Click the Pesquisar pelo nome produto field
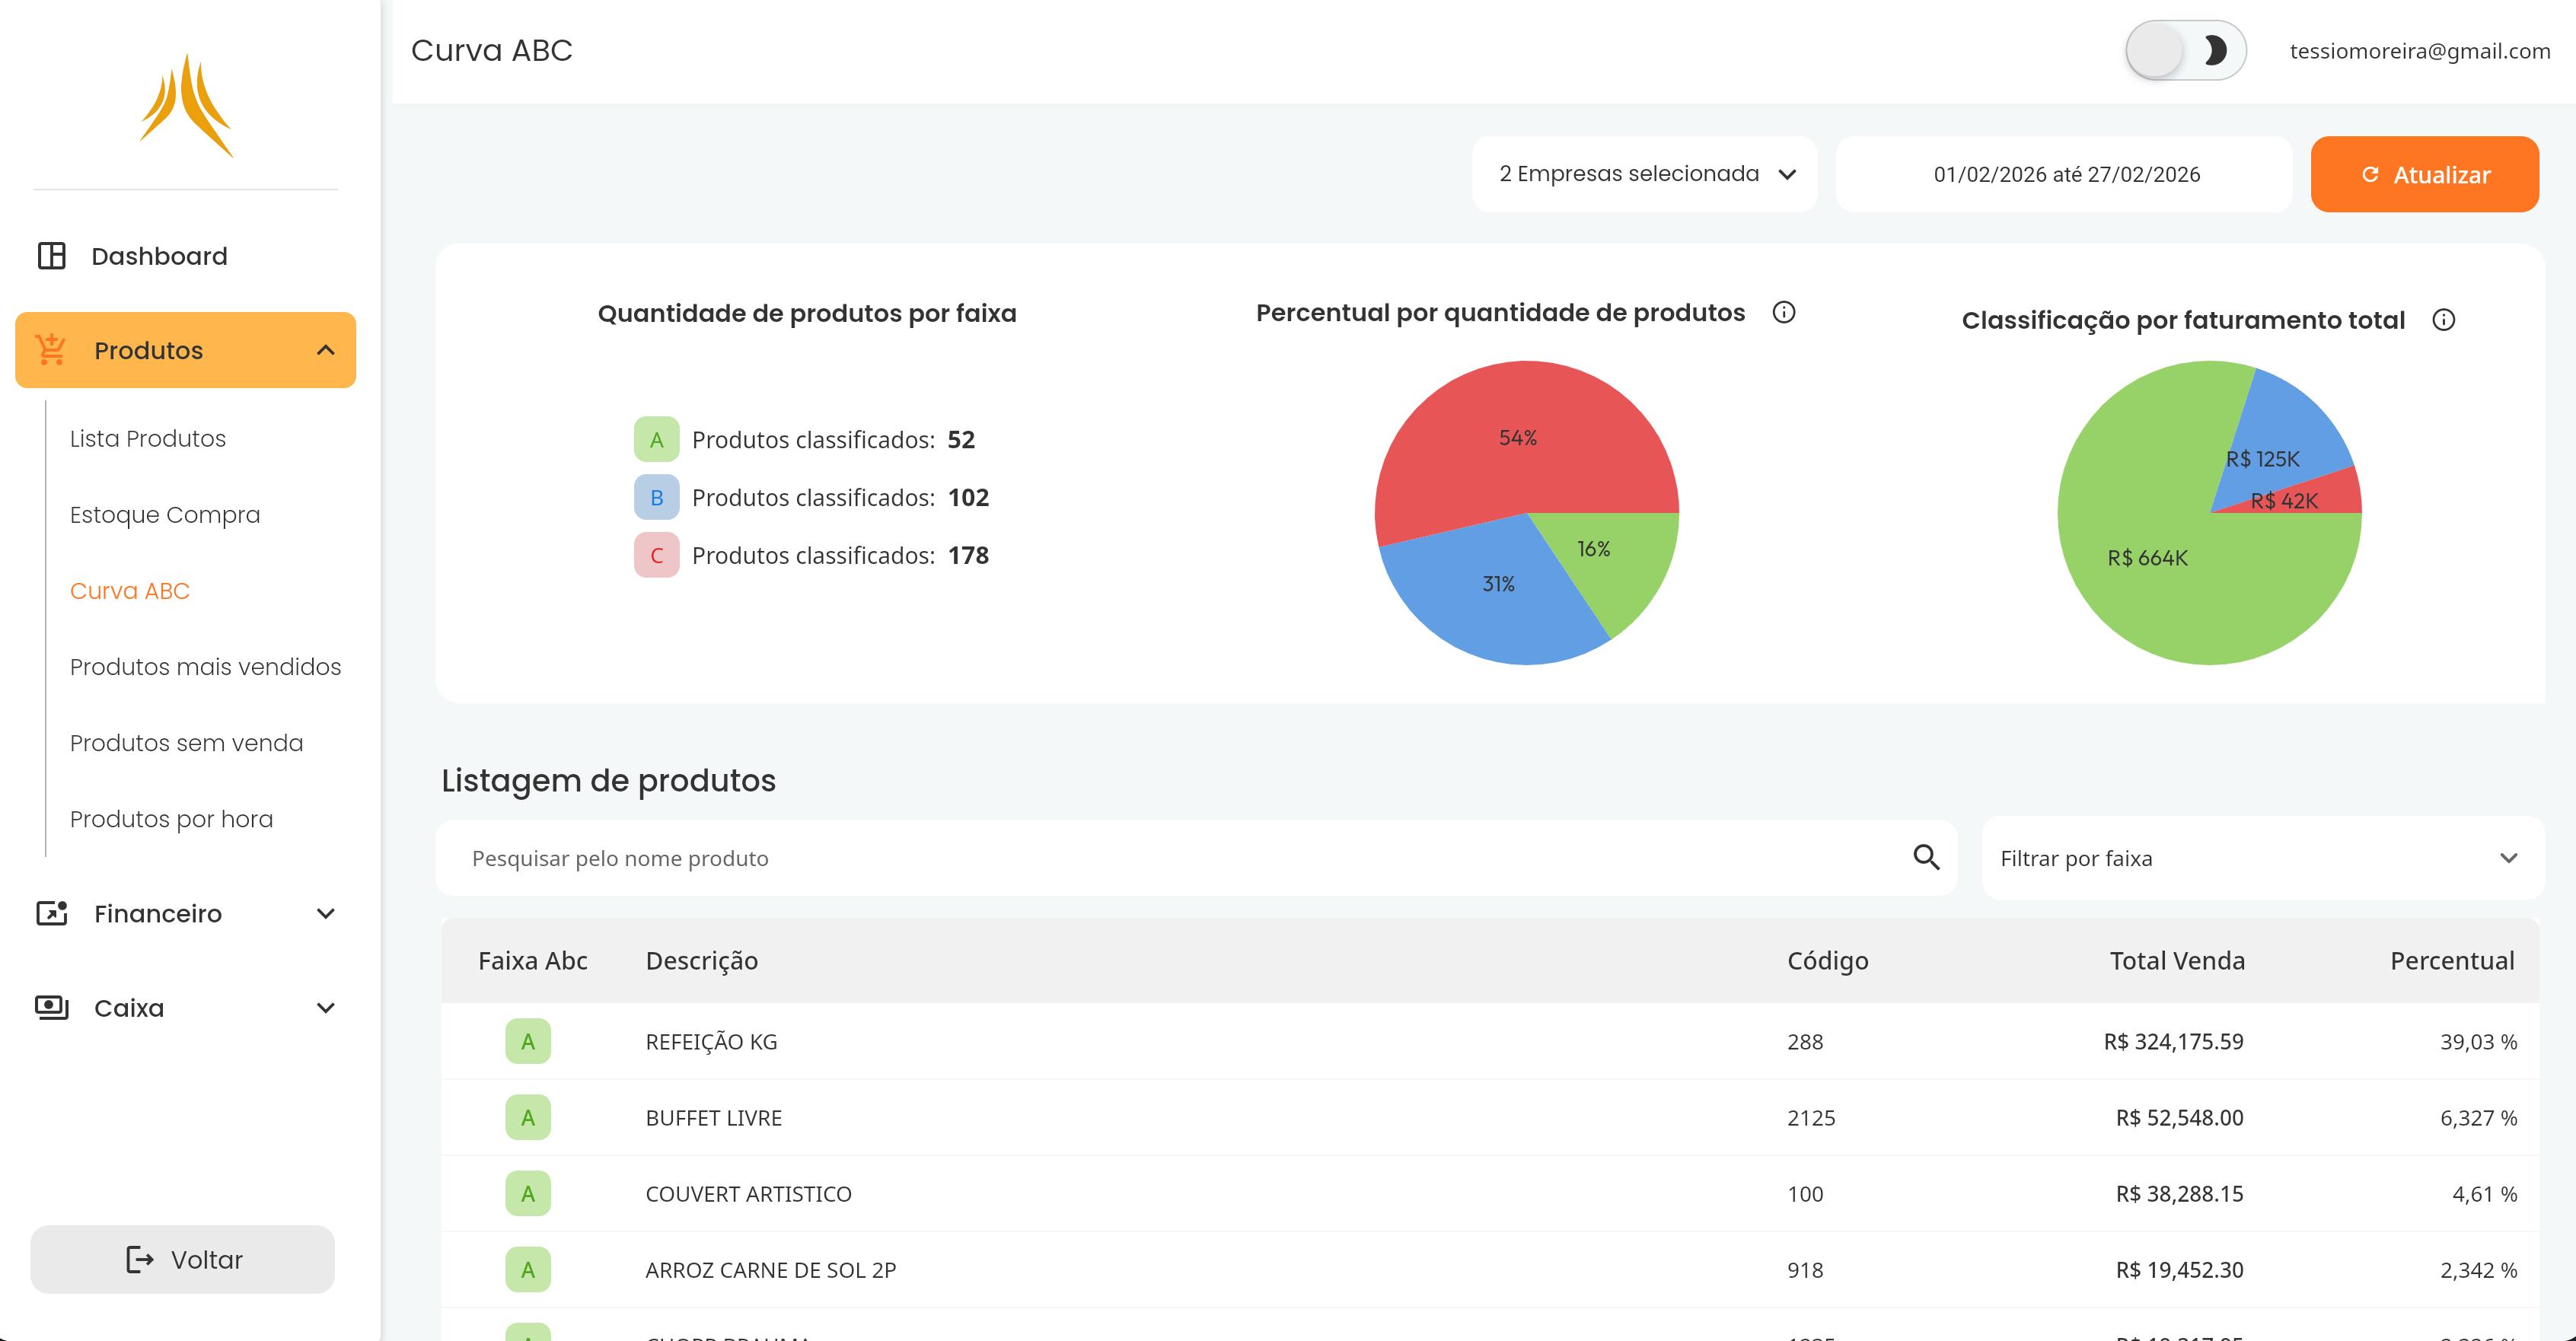This screenshot has width=2576, height=1341. [1100, 858]
